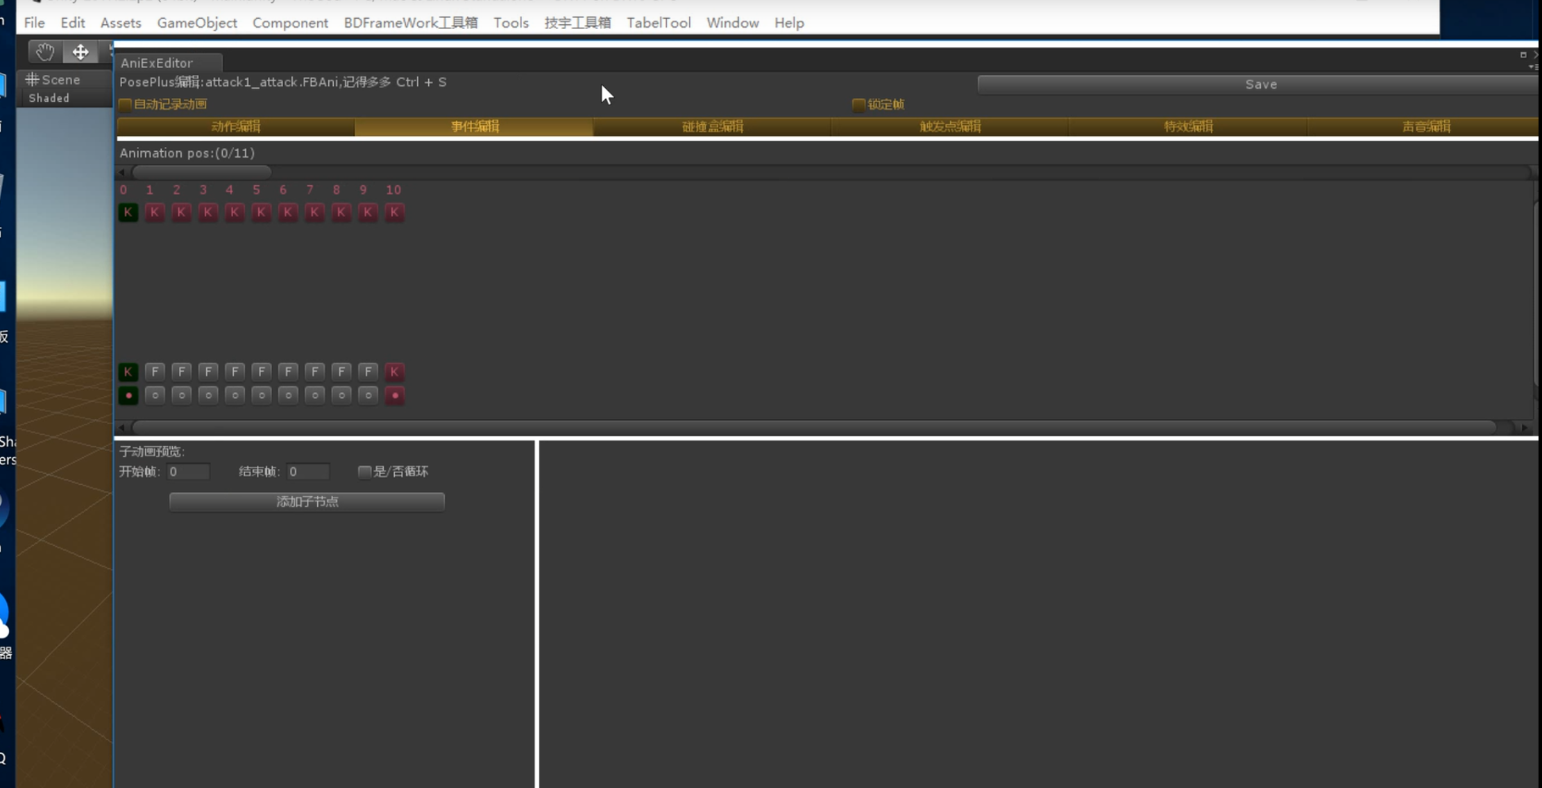Switch to the 碰撞盒编辑 tab
The width and height of the screenshot is (1542, 788).
pos(713,126)
